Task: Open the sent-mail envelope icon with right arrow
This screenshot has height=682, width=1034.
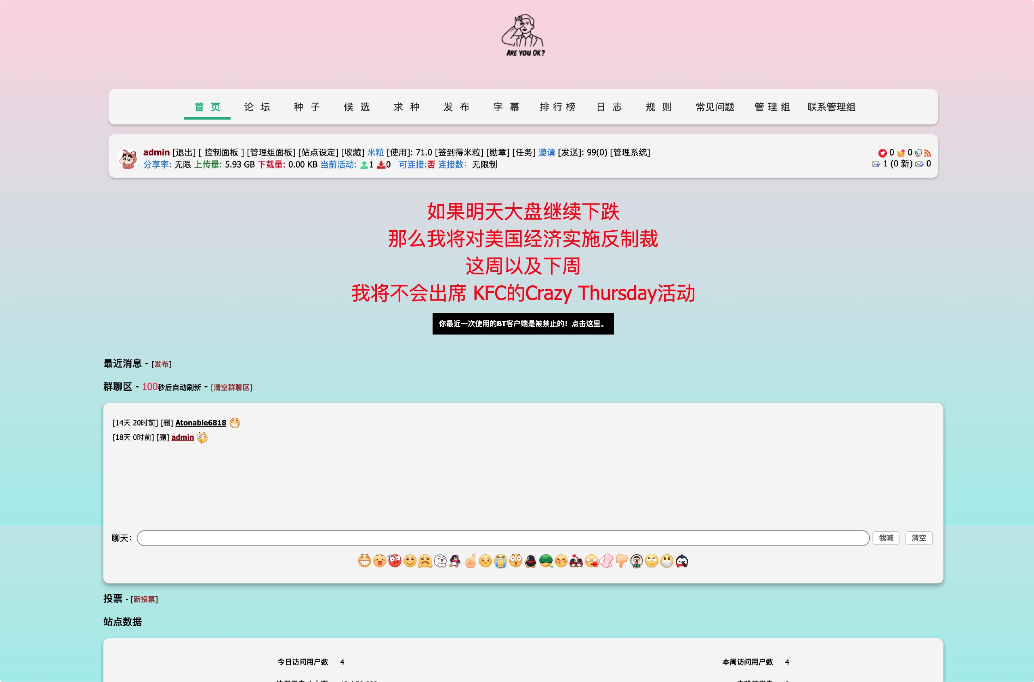Action: click(919, 164)
